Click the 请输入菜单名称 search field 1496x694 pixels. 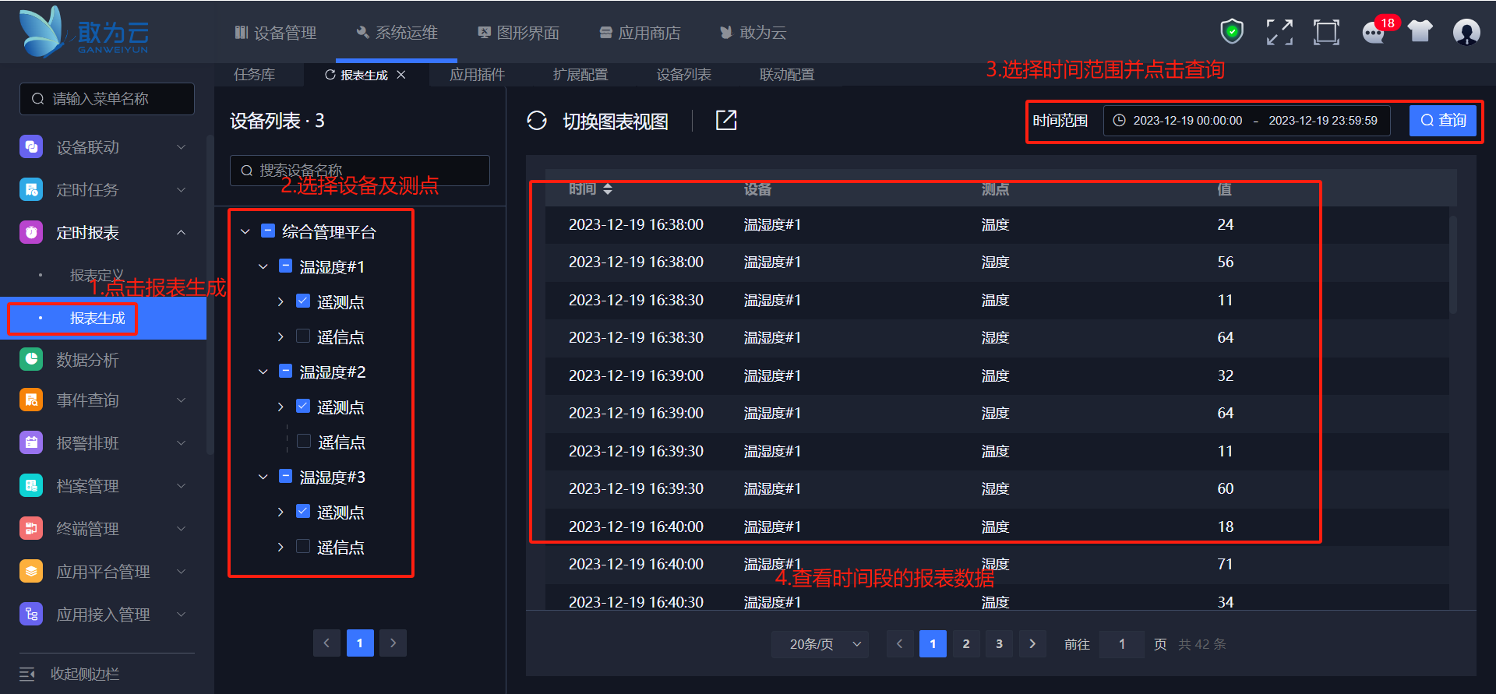(x=107, y=99)
